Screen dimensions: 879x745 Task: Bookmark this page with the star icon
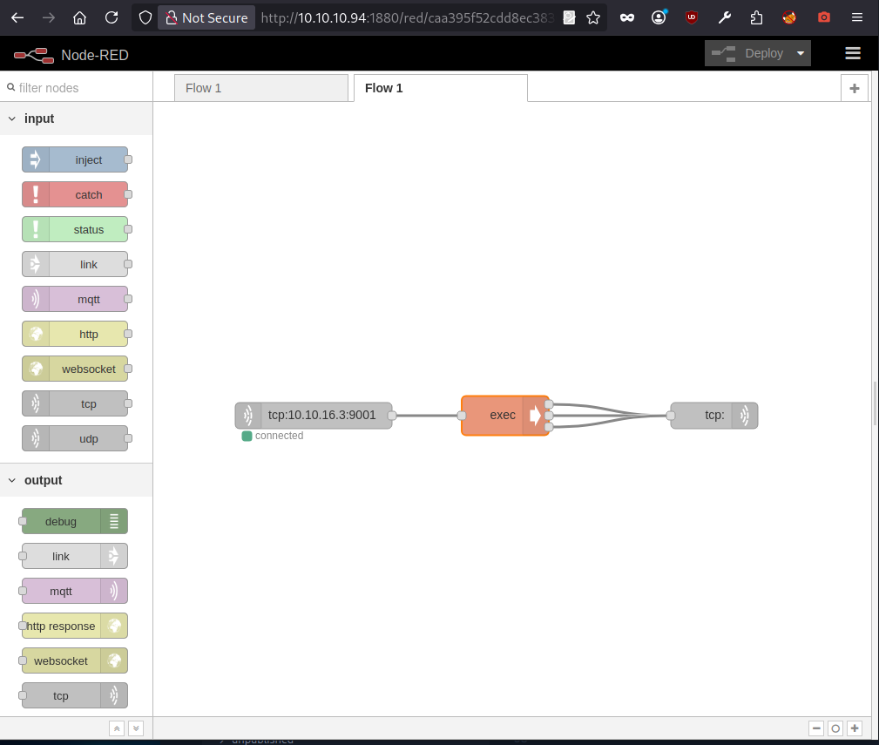593,17
